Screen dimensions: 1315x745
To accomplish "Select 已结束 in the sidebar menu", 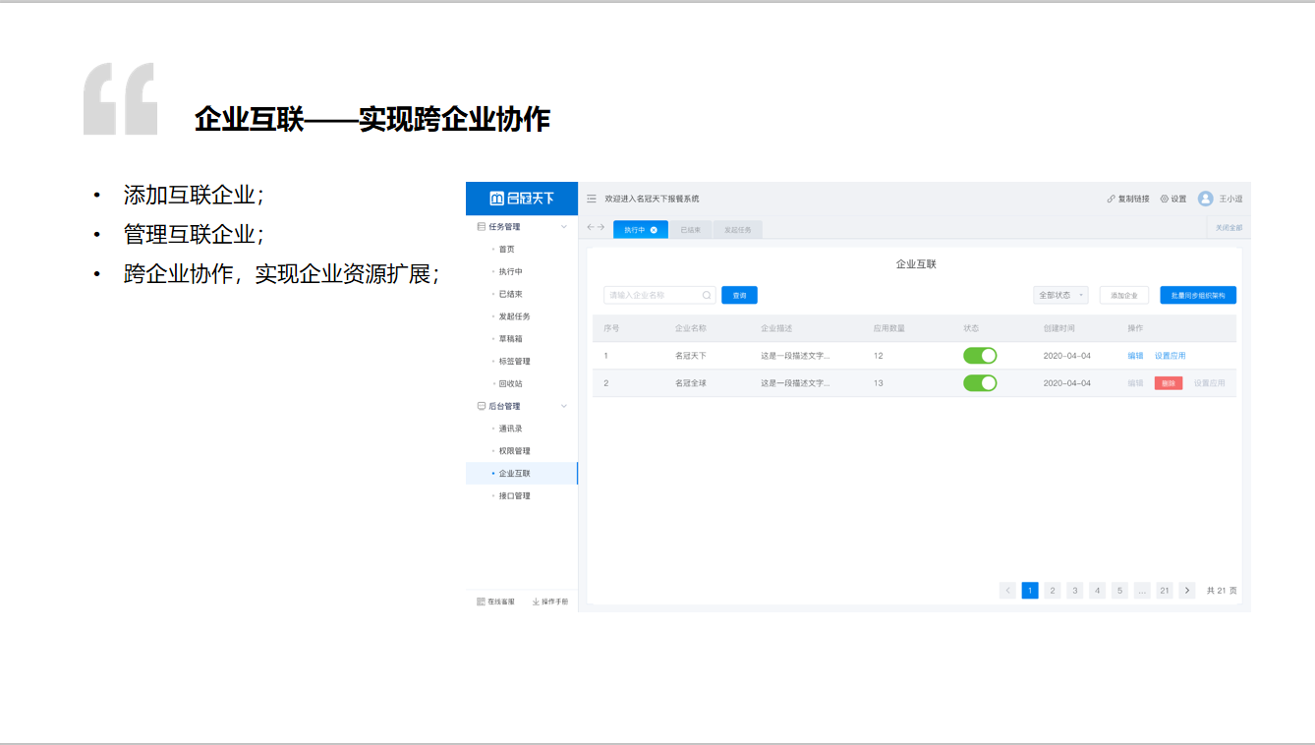I will [x=511, y=294].
